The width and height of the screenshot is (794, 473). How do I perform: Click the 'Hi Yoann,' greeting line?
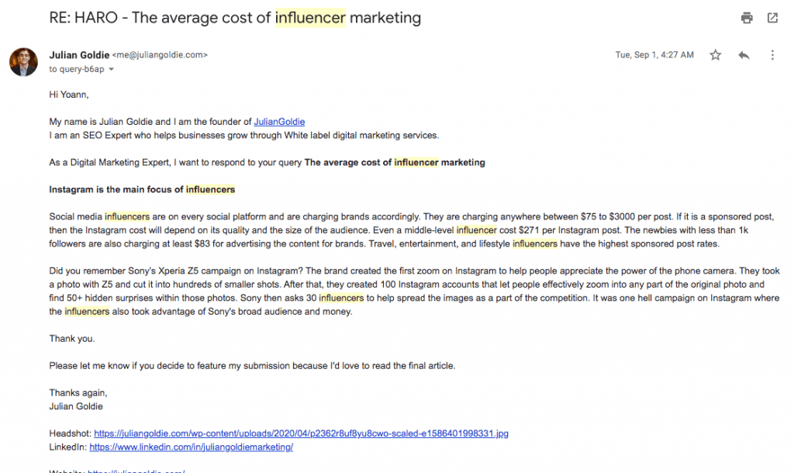(69, 95)
